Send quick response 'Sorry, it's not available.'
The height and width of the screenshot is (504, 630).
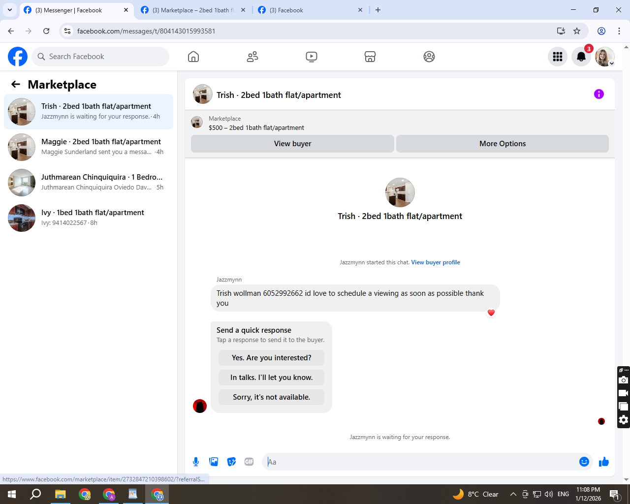(x=272, y=397)
